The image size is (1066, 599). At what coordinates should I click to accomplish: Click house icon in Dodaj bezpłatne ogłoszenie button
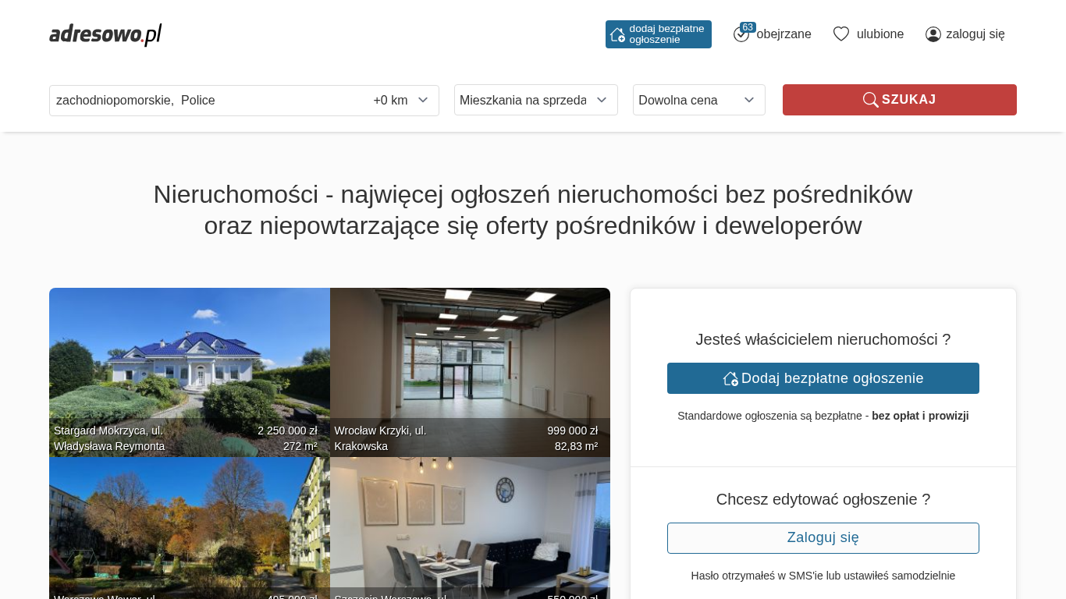tap(730, 378)
